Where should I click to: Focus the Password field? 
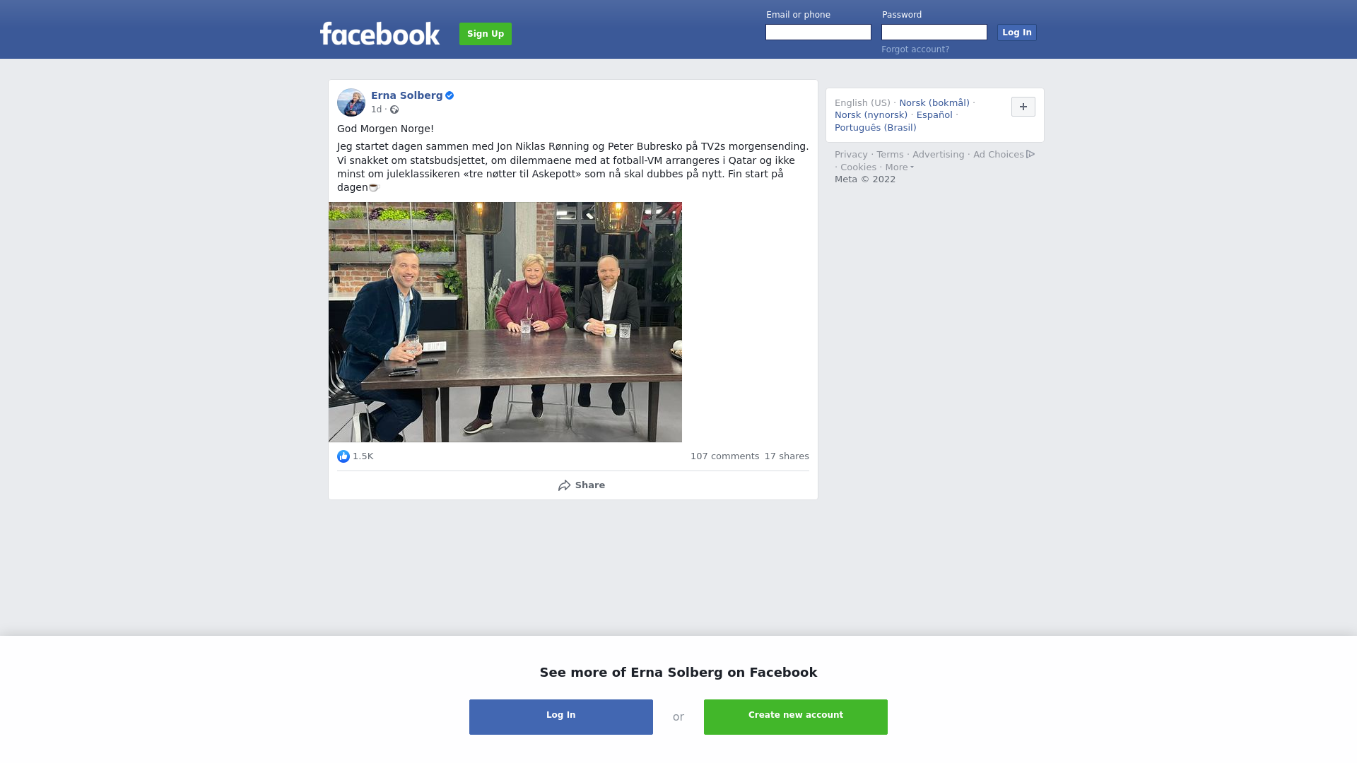pos(934,32)
